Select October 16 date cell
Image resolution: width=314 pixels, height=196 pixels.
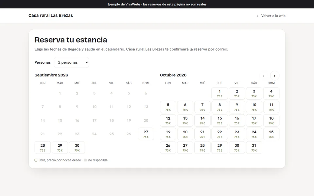point(237,121)
